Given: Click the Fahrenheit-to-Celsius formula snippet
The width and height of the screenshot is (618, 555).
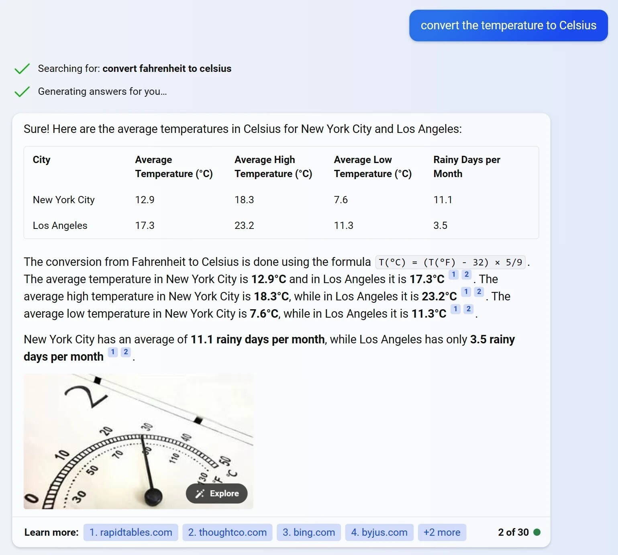Looking at the screenshot, I should tap(449, 262).
